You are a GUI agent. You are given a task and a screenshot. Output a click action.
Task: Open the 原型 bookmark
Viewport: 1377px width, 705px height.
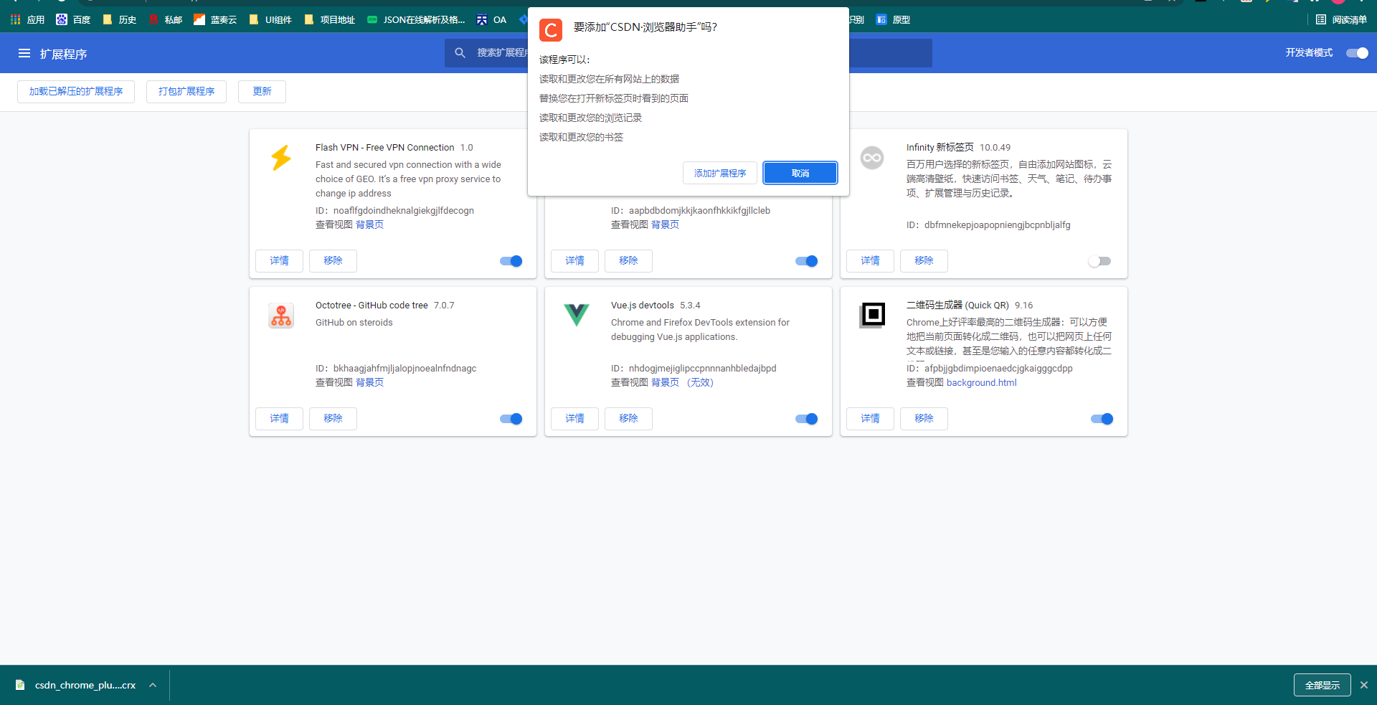click(x=893, y=19)
